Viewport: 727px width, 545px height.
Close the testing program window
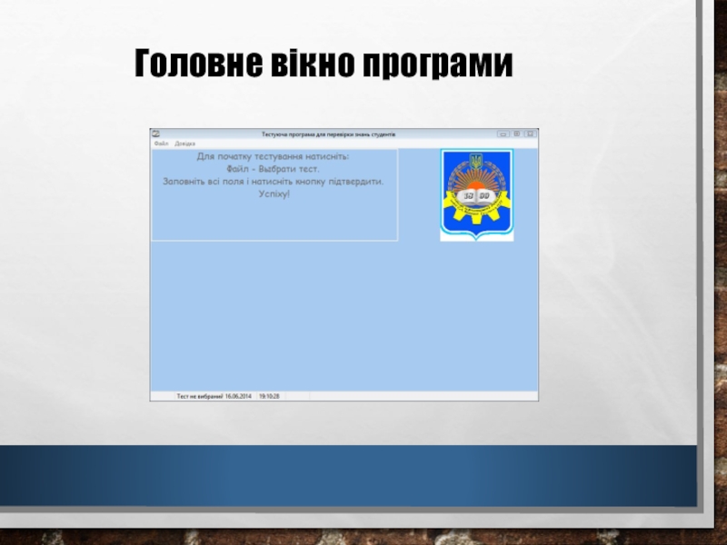pyautogui.click(x=530, y=134)
